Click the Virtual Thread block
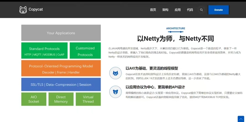 tap(88, 99)
